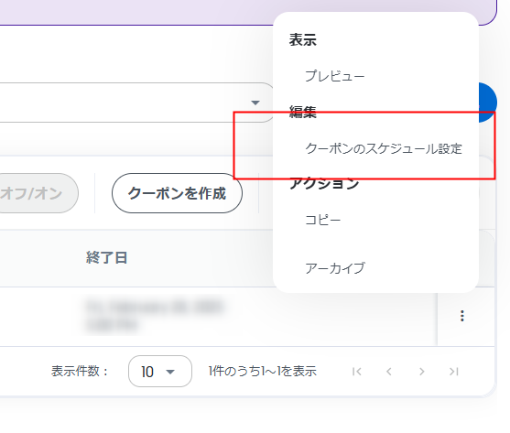Screen dimensions: 510x433
Task: Click the blue round button behind the menu
Action: [x=487, y=103]
